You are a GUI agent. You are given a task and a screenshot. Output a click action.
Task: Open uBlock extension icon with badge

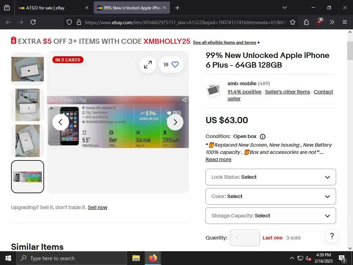(319, 22)
